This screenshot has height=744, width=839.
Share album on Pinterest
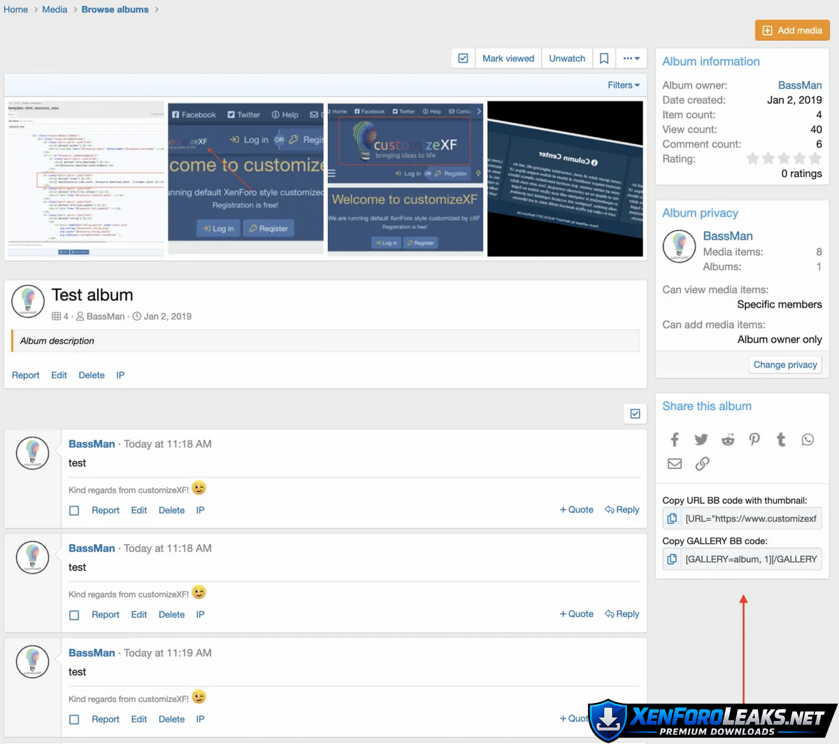click(x=754, y=439)
